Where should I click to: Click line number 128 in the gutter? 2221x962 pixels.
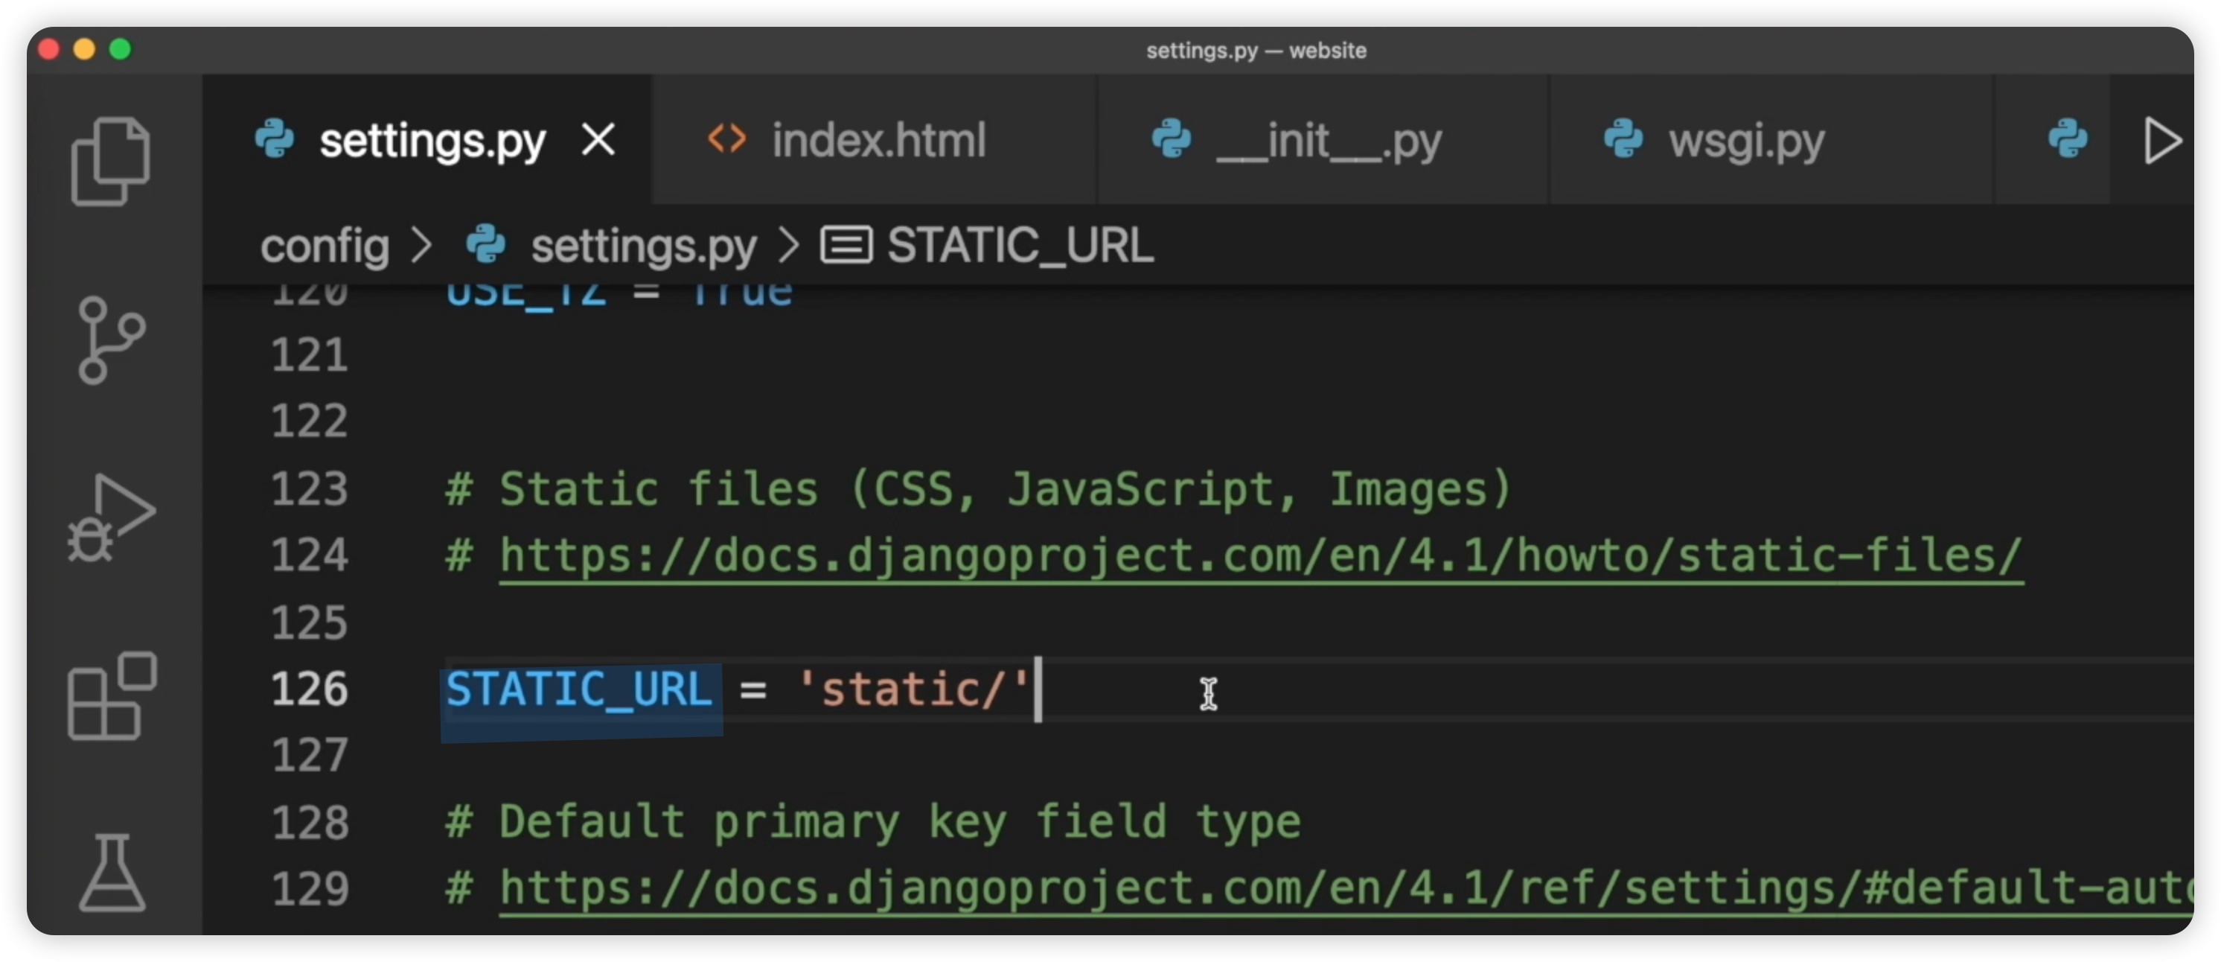coord(310,823)
